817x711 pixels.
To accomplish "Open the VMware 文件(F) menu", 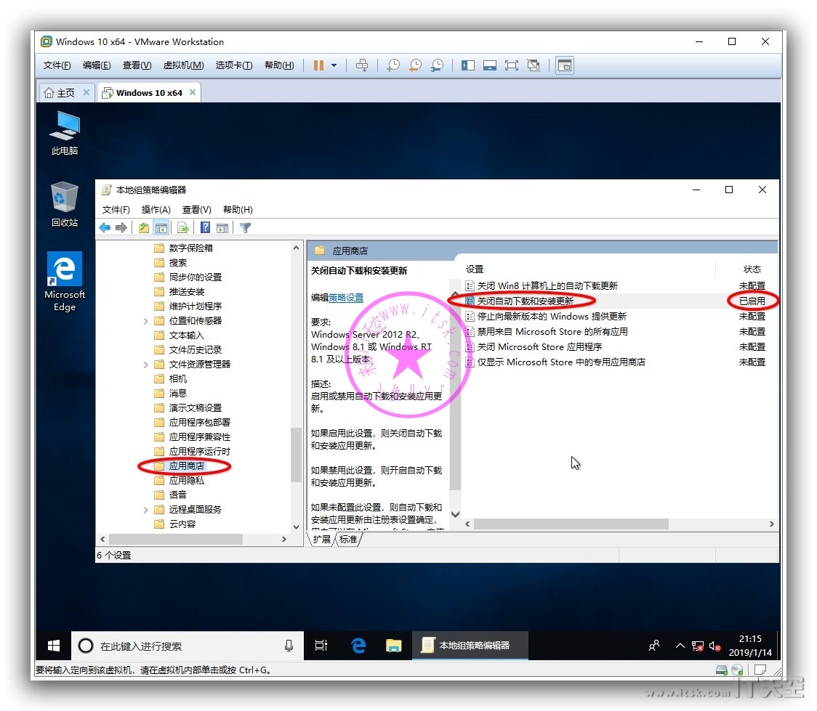I will pos(57,65).
